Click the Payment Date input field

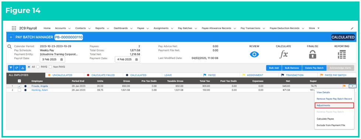127,60
